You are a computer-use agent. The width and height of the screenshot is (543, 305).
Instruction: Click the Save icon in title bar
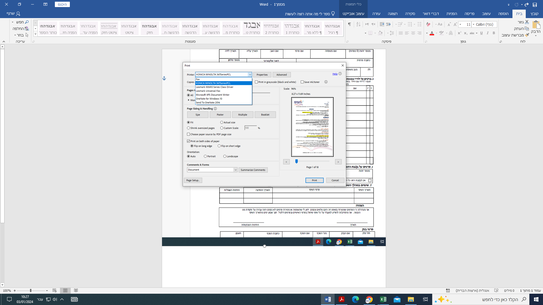(x=535, y=5)
